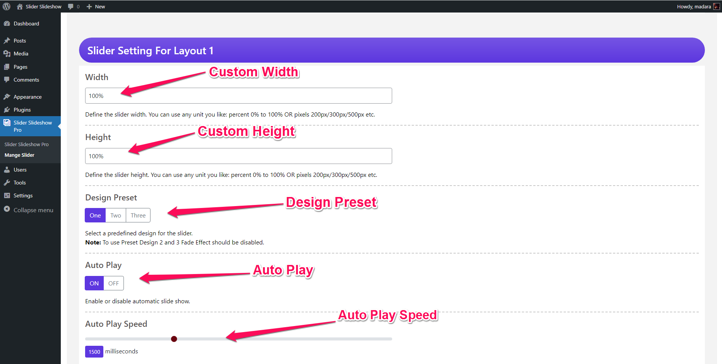Turn Auto Play ON
The width and height of the screenshot is (722, 364).
coord(94,283)
